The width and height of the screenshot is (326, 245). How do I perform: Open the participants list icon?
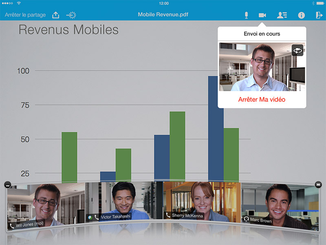[282, 15]
